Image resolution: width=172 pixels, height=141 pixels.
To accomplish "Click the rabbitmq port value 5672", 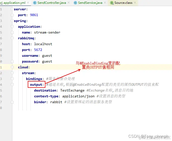I will pyautogui.click(x=38, y=50).
